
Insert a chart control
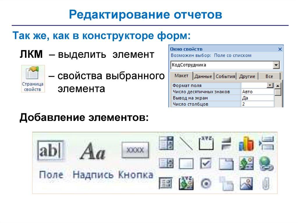click(246, 144)
